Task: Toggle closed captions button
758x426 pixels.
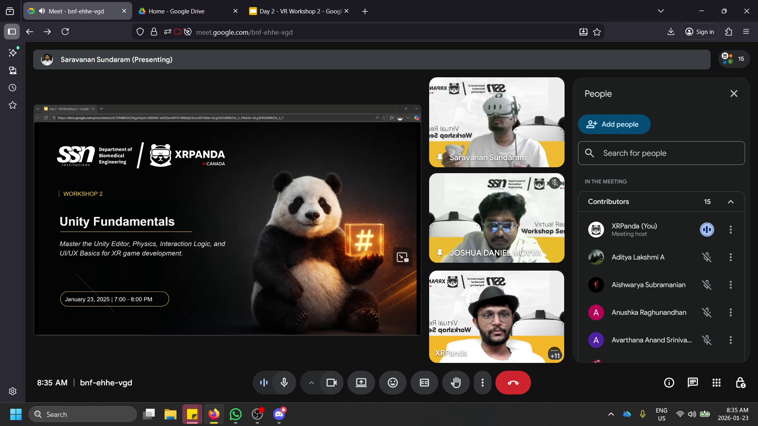Action: (424, 383)
